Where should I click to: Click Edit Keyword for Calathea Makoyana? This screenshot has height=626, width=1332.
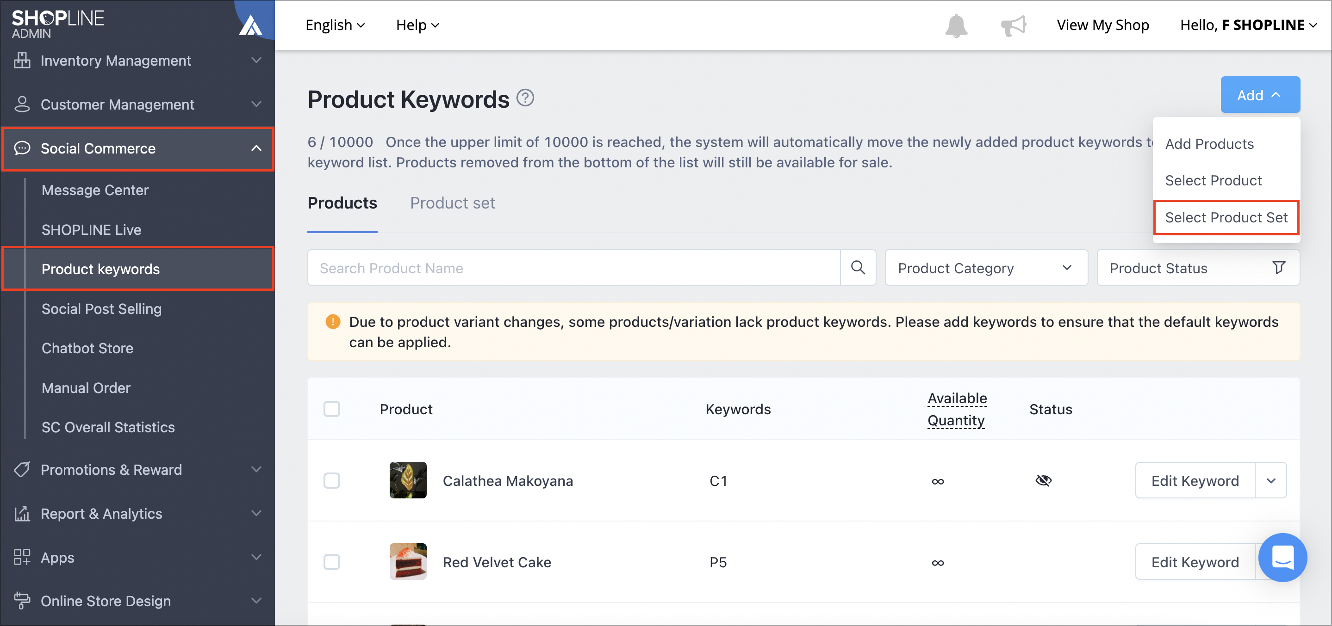click(1195, 480)
